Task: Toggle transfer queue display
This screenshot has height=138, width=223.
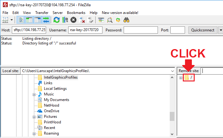Action: click(46, 20)
